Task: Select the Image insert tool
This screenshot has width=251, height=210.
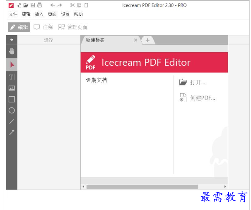Action: pos(12,88)
